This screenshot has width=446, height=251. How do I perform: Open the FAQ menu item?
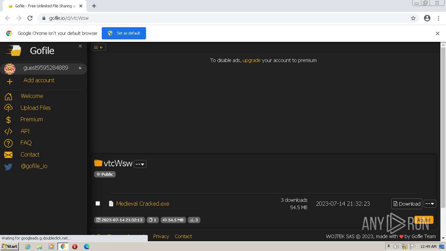26,143
